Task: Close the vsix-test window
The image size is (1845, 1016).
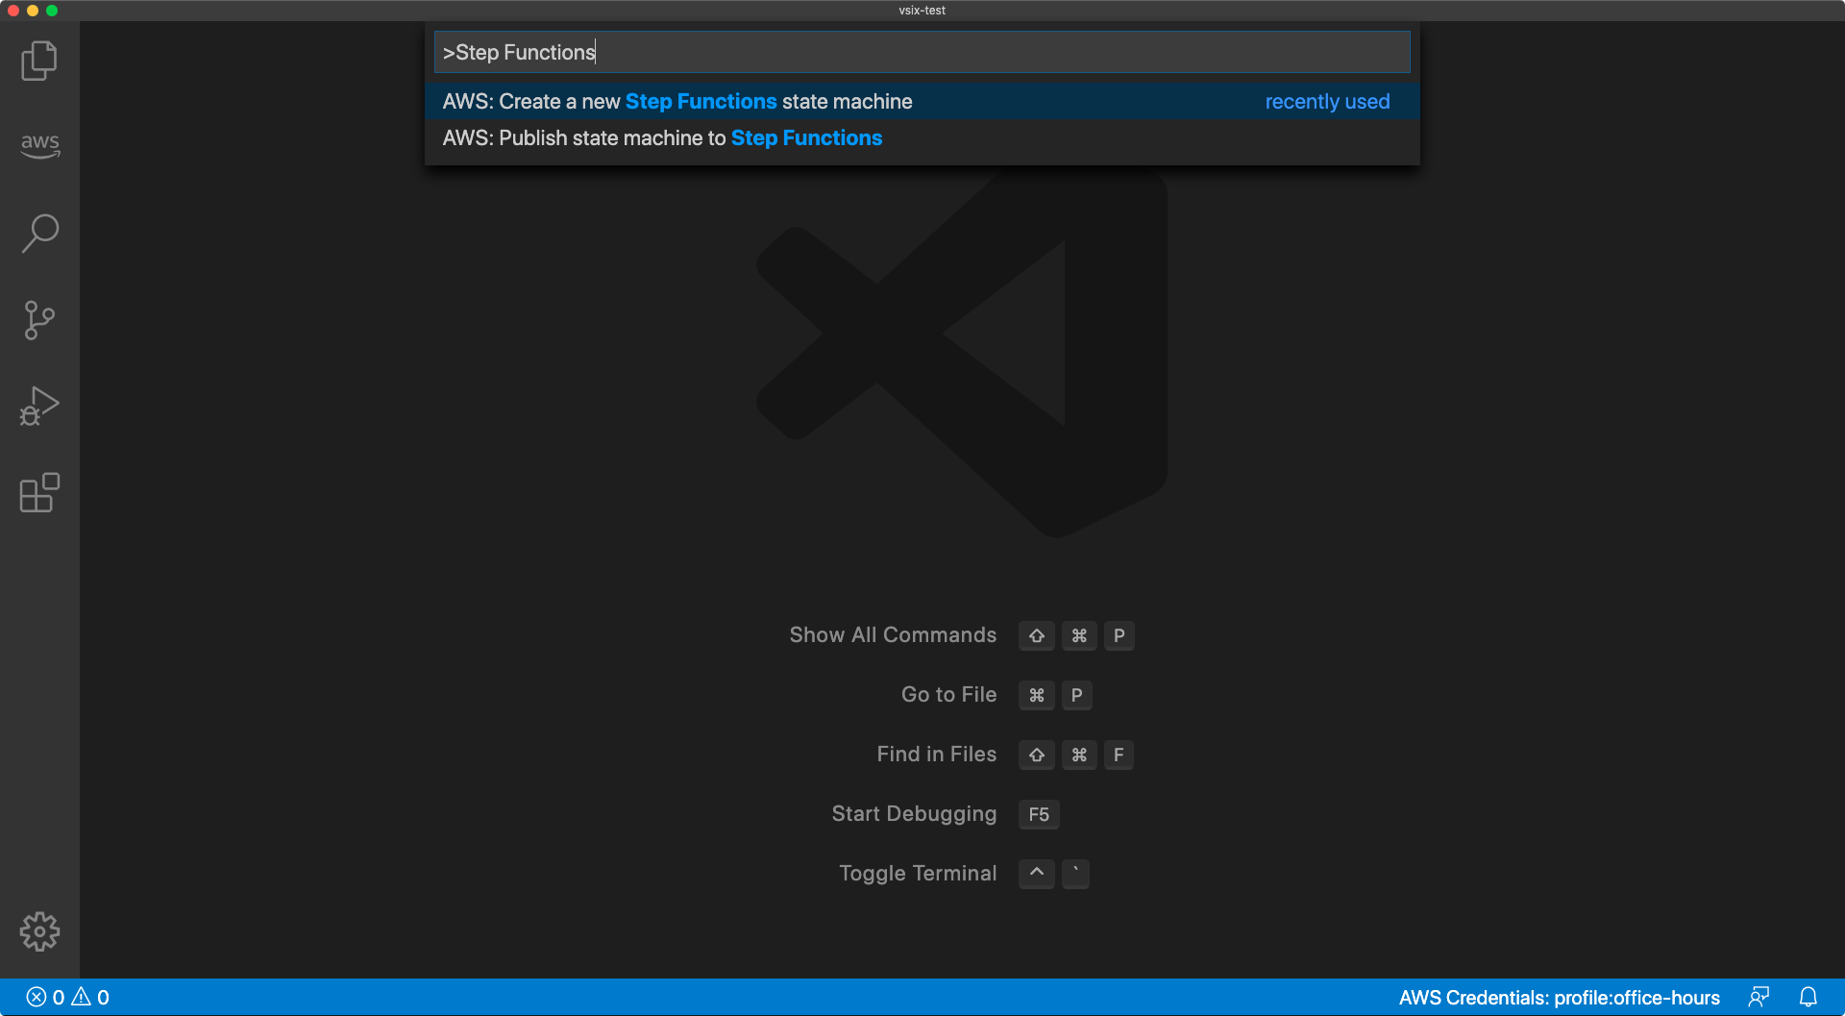Action: point(13,11)
